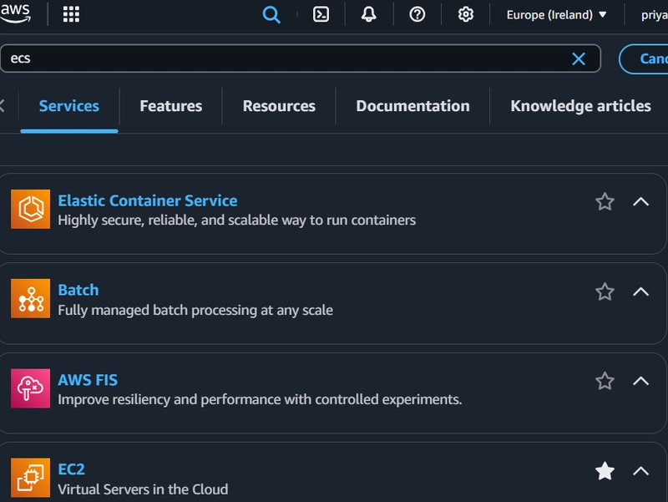This screenshot has width=668, height=502.
Task: Clear the search field with X
Action: click(579, 58)
